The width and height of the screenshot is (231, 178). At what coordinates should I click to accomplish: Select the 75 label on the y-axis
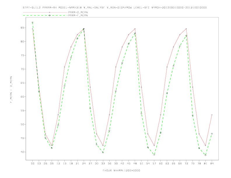22,55
